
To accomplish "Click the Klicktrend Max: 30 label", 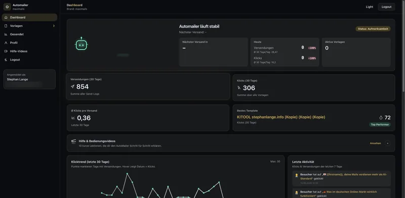I will pyautogui.click(x=275, y=162).
